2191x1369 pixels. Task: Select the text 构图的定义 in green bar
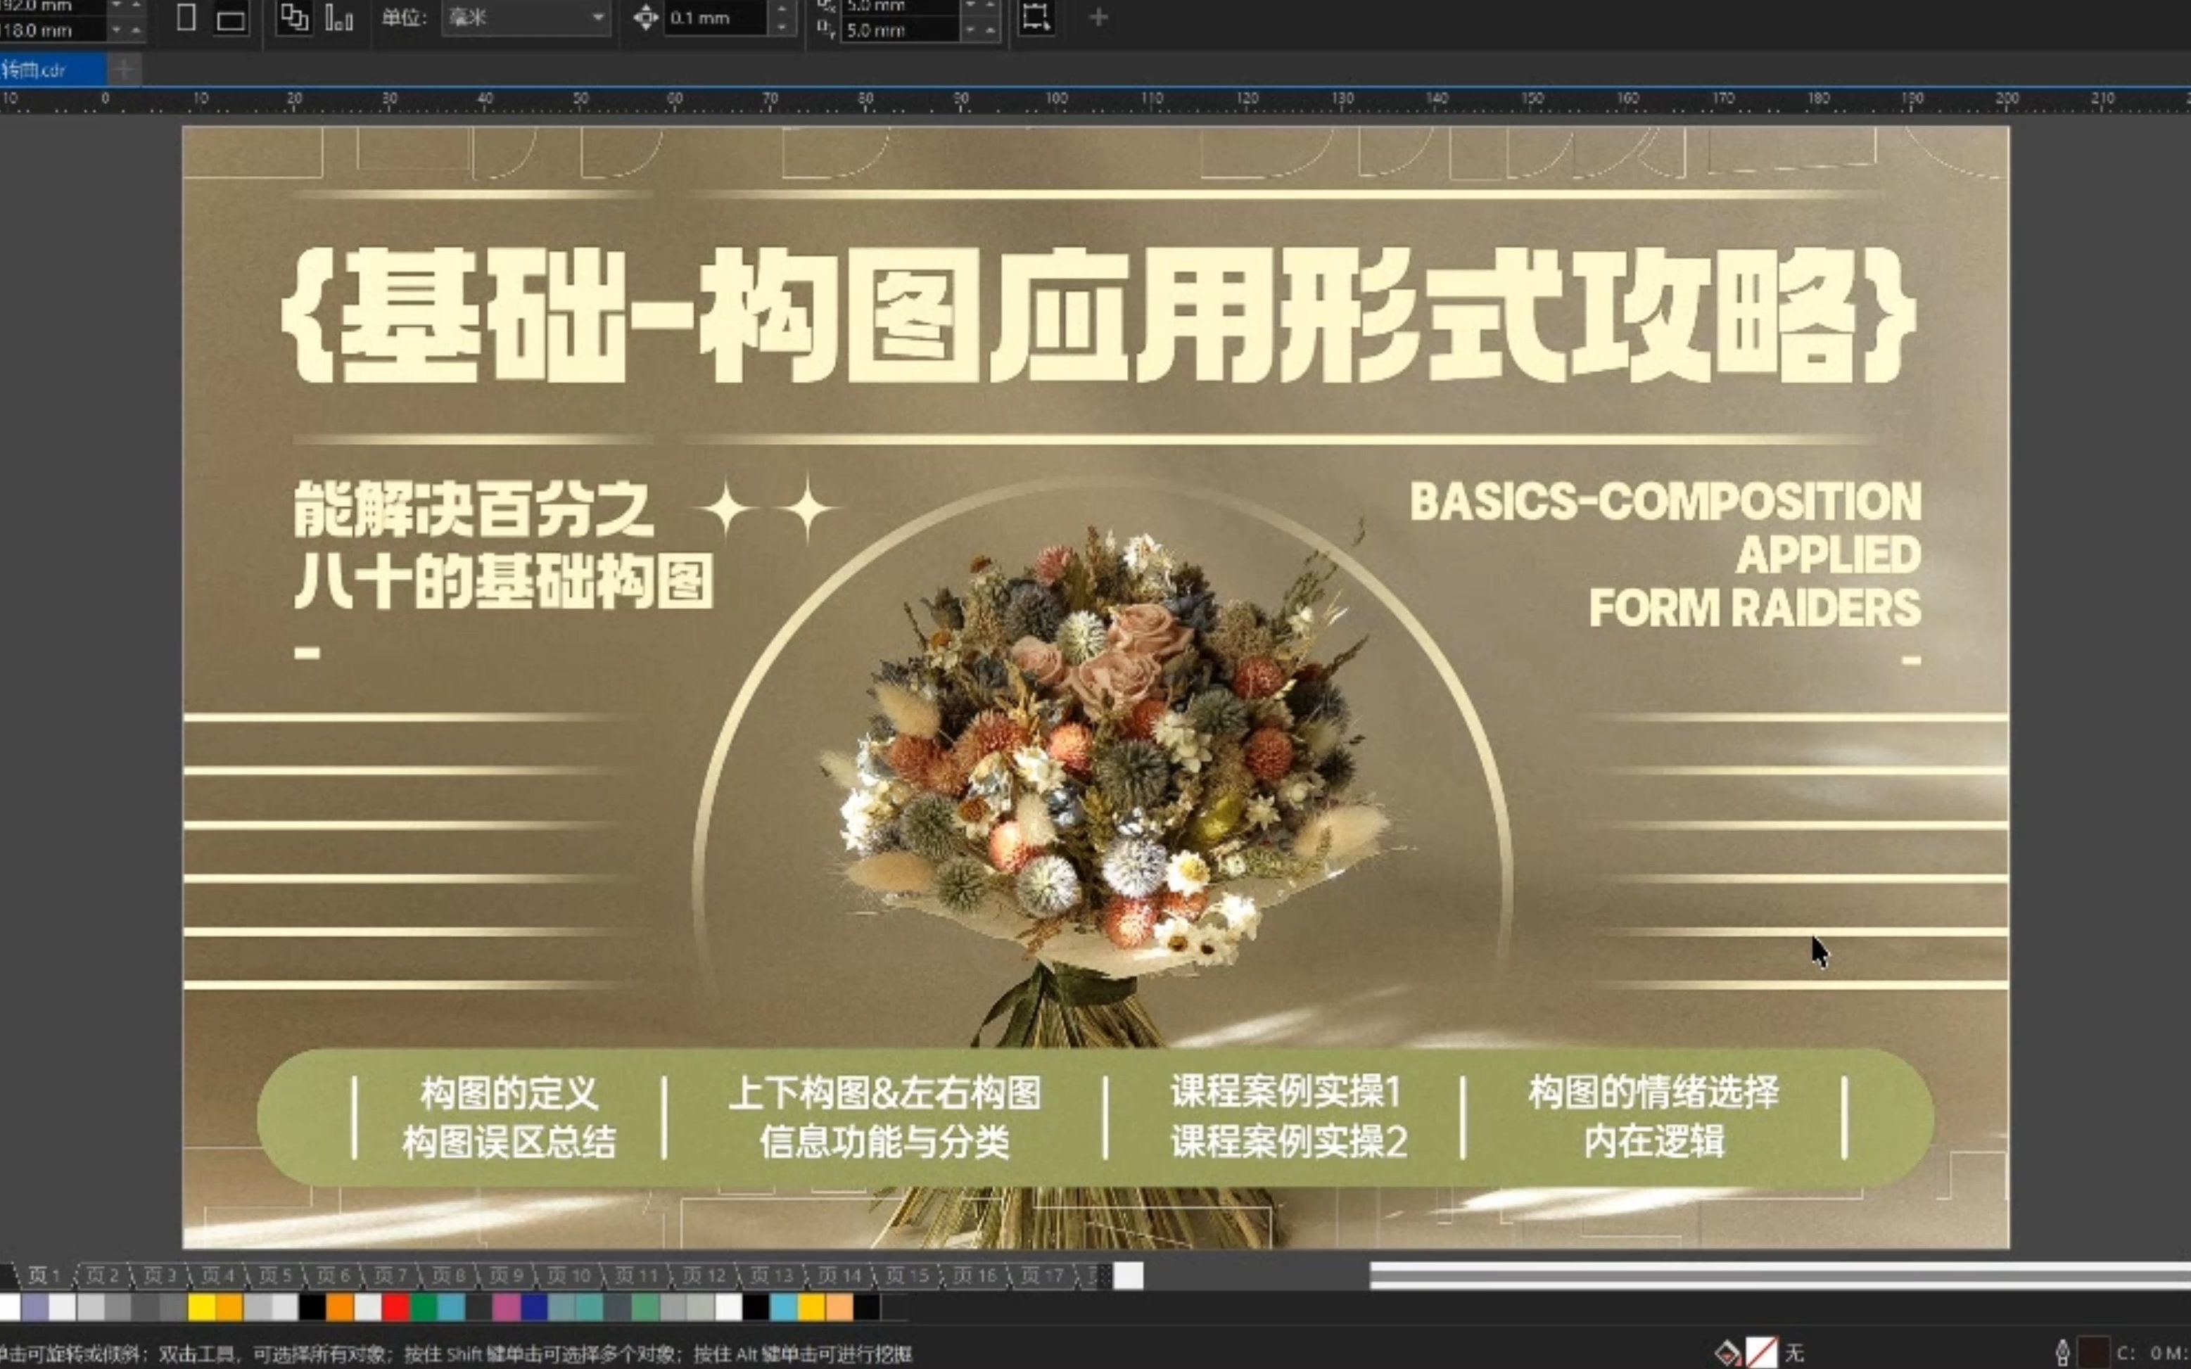(x=509, y=1093)
